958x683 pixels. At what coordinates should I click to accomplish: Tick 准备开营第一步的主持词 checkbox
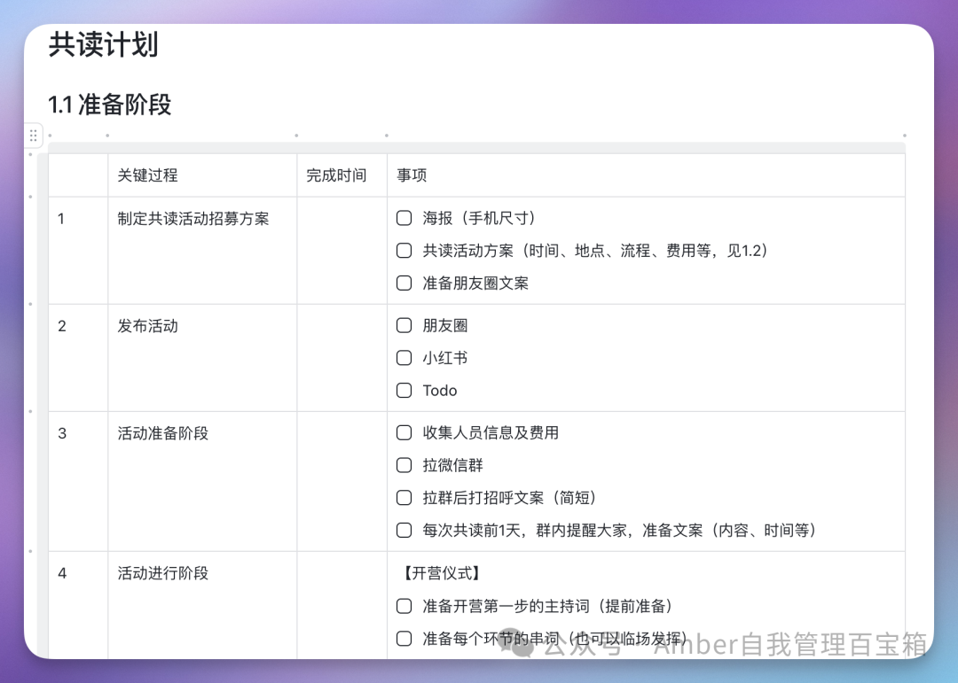click(404, 606)
